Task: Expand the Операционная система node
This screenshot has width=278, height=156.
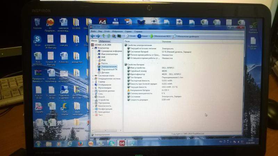Action: 93,79
